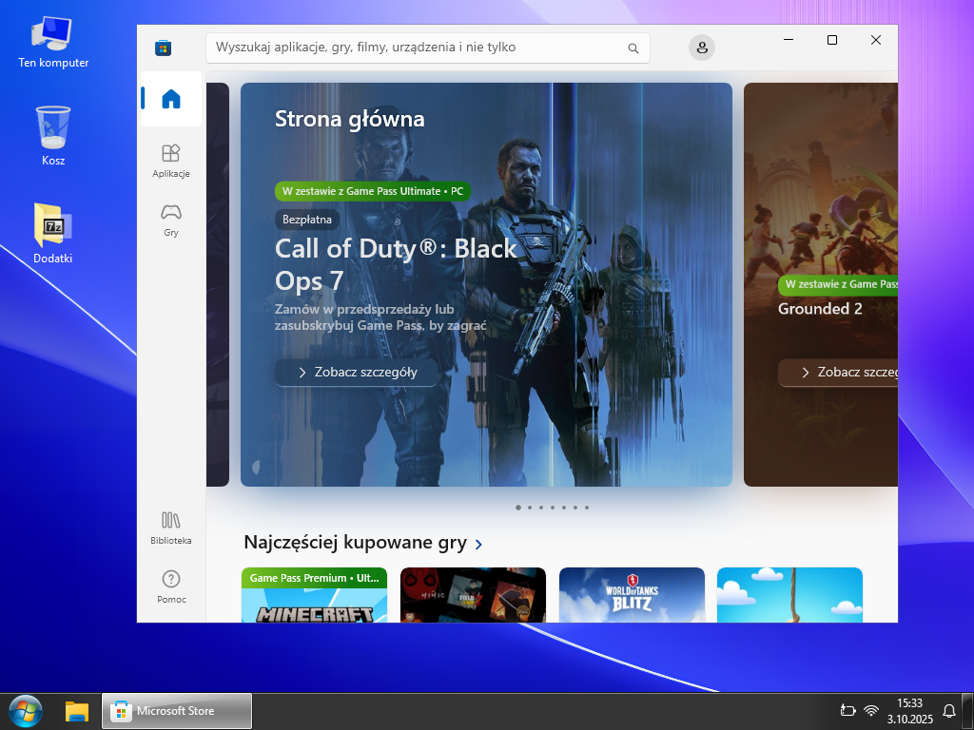This screenshot has height=730, width=974.
Task: Expand Najczęściej kupowane gry section
Action: pyautogui.click(x=478, y=544)
